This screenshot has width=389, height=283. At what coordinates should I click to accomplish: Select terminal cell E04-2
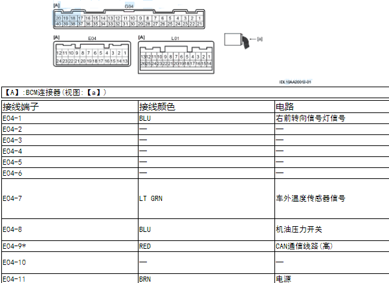(70, 129)
